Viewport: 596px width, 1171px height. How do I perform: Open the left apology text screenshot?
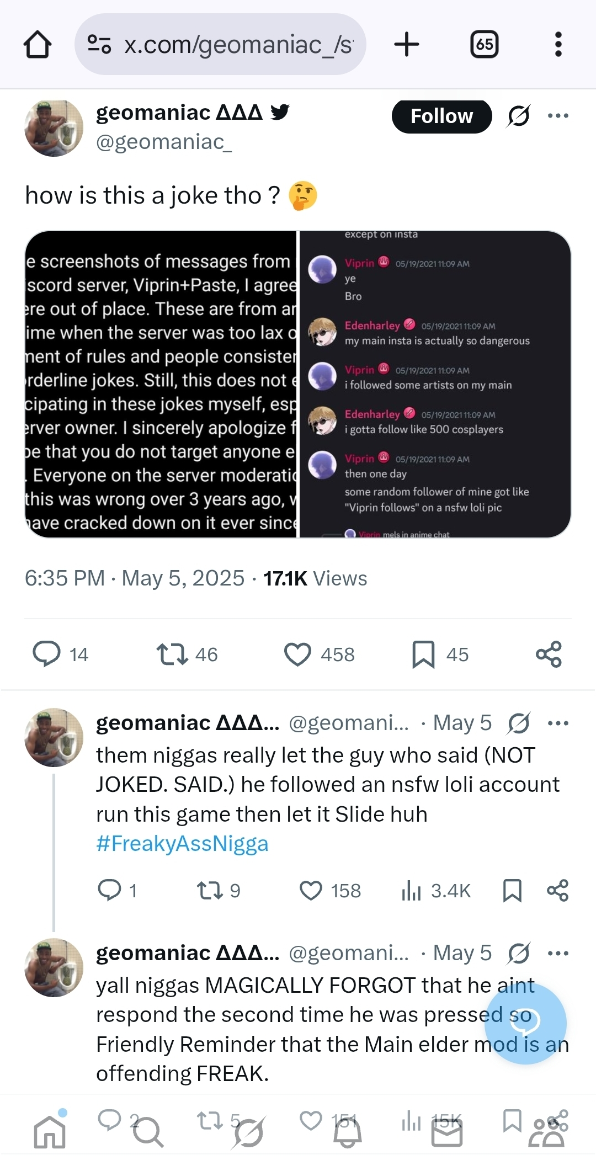click(x=161, y=384)
